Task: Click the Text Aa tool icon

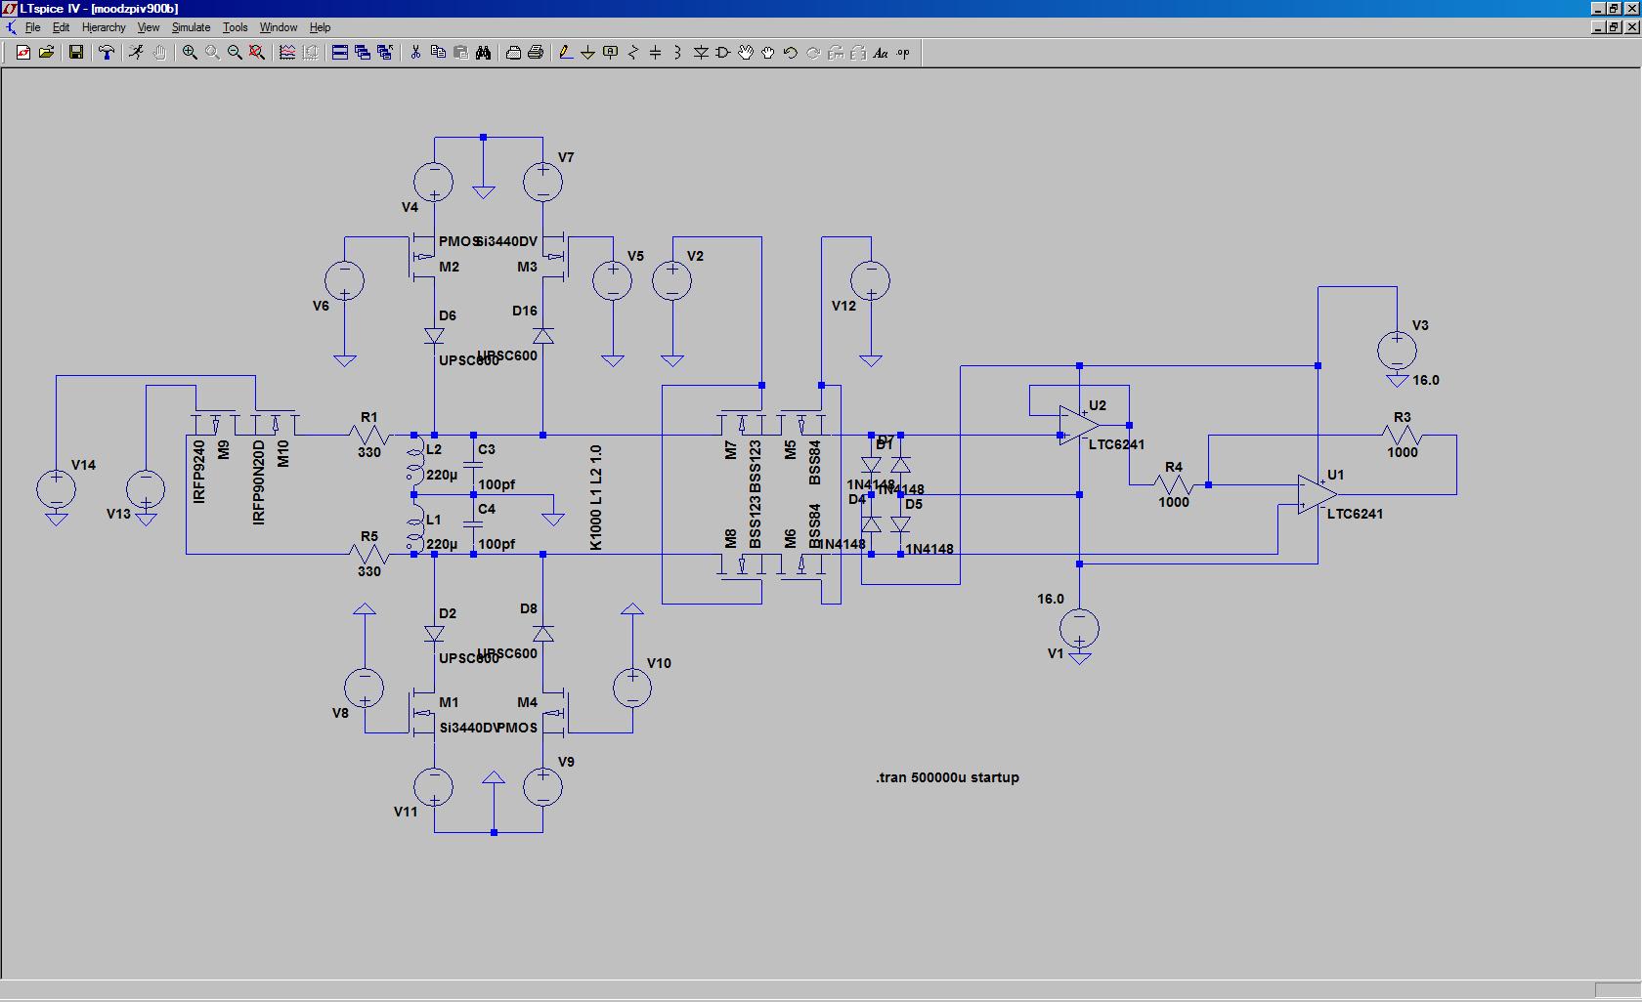Action: click(880, 53)
